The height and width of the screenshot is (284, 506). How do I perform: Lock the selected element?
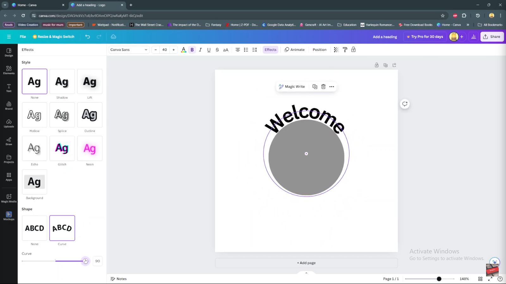coord(354,50)
